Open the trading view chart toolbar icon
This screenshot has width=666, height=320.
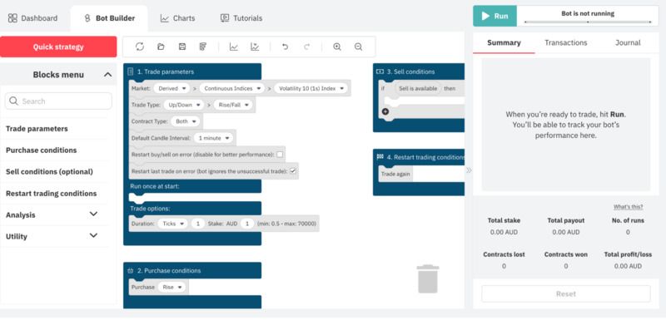(x=255, y=47)
